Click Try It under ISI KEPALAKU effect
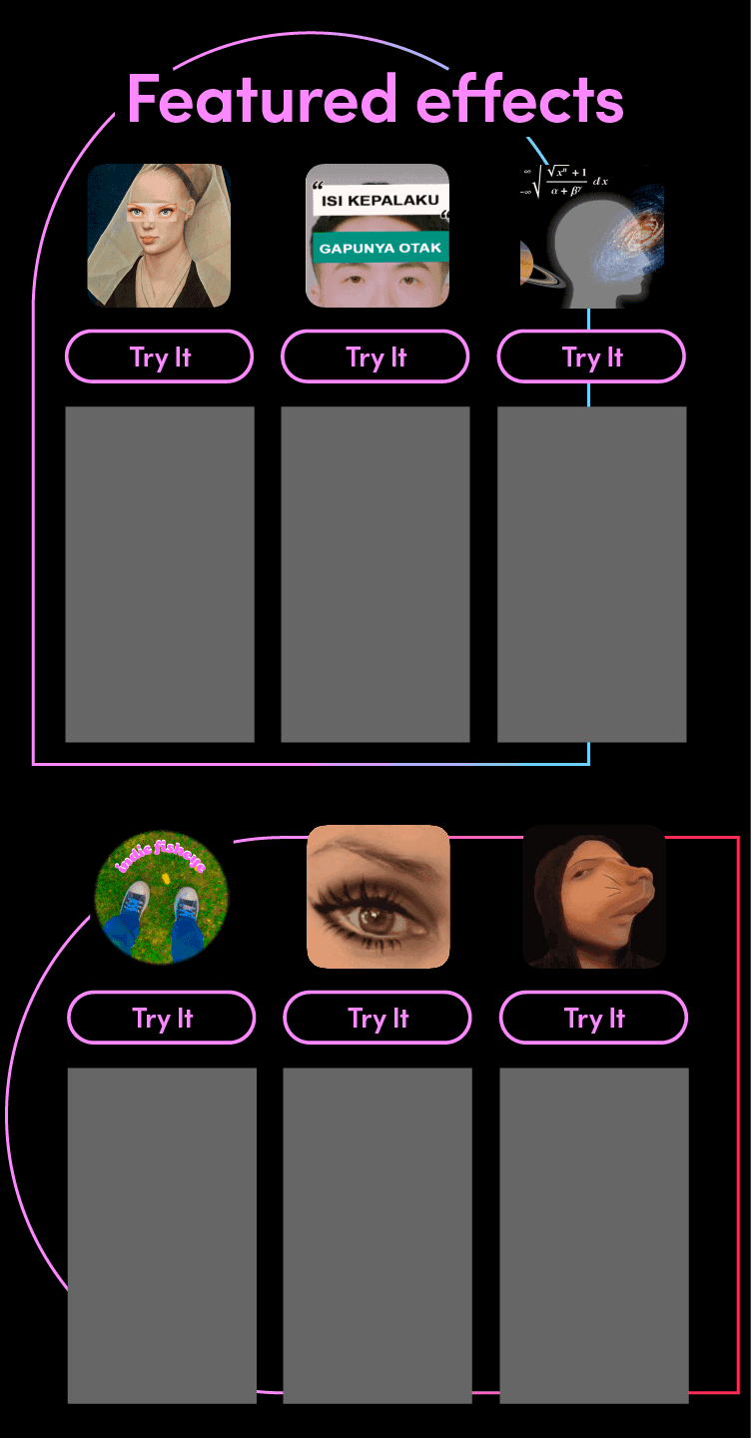The height and width of the screenshot is (1438, 751). (375, 357)
